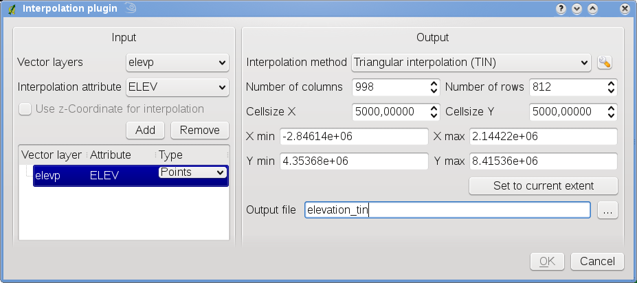Adjust the Cellsize Y stepper
Screen dimensions: 637x283
click(611, 111)
